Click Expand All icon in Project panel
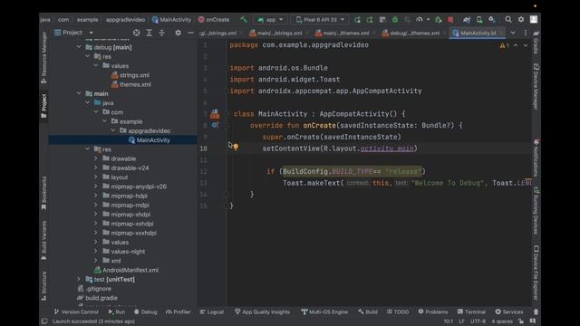 pos(149,33)
